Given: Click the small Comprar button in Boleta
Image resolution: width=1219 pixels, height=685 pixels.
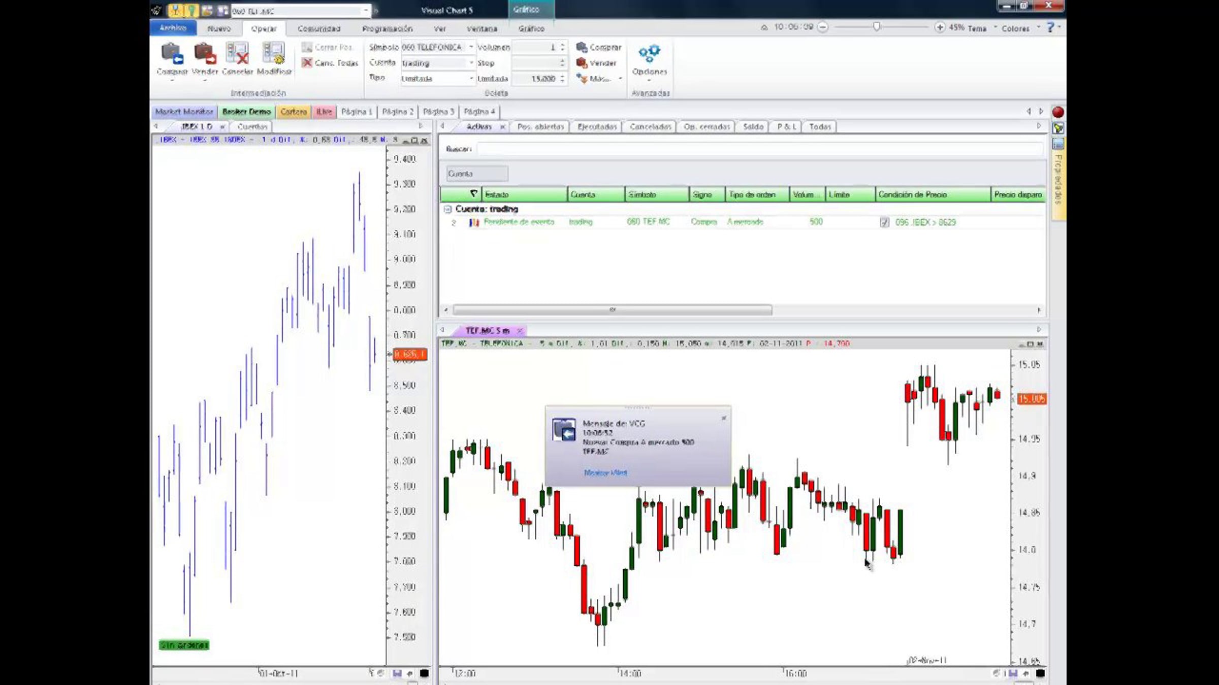Looking at the screenshot, I should pos(598,47).
